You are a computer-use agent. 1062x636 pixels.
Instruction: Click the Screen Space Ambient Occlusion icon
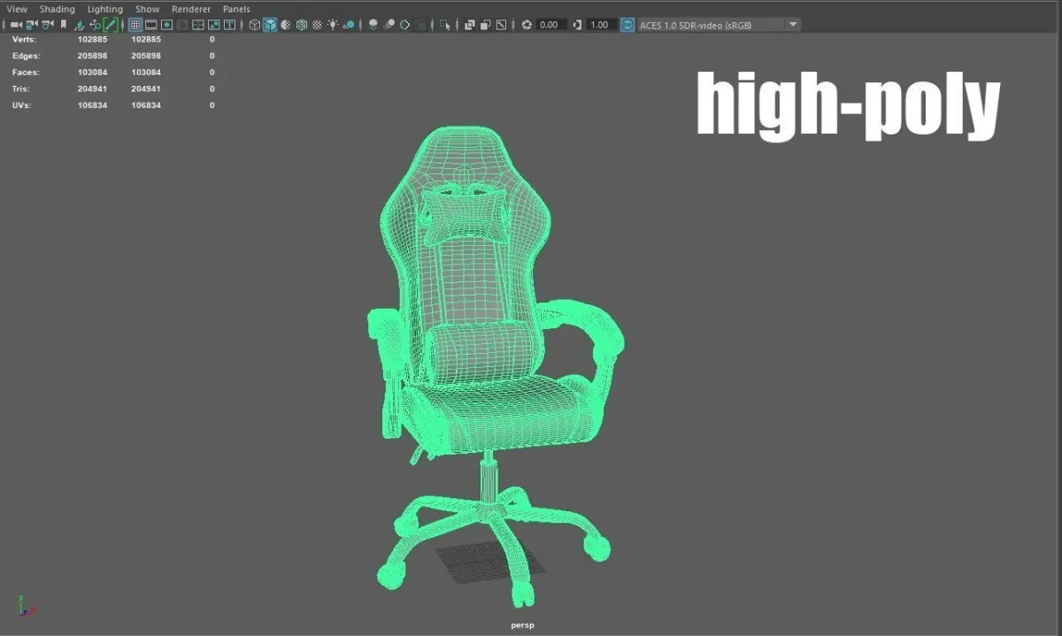click(373, 25)
